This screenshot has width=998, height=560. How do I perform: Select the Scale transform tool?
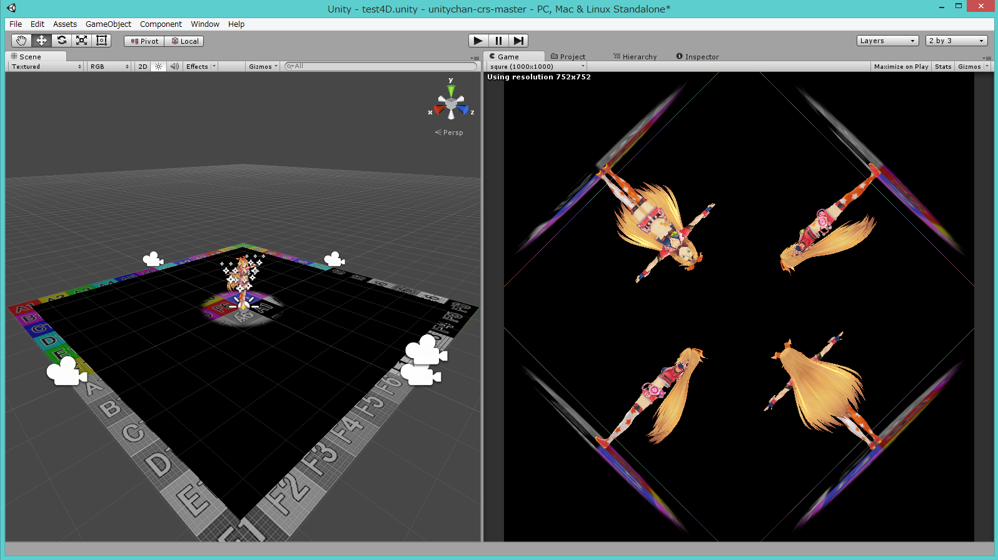81,41
